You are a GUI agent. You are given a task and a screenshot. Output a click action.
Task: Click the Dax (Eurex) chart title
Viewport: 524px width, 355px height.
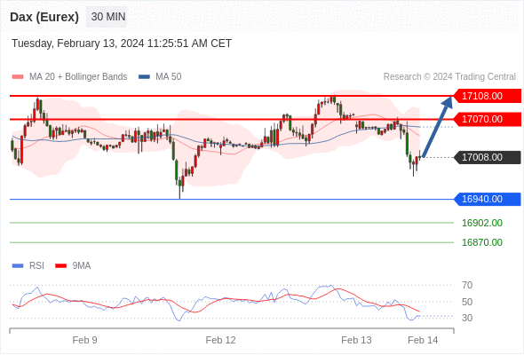[x=44, y=17]
